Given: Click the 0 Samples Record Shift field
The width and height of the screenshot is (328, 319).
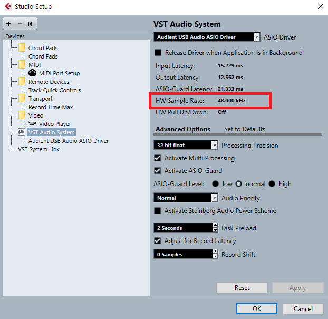Looking at the screenshot, I should click(183, 254).
